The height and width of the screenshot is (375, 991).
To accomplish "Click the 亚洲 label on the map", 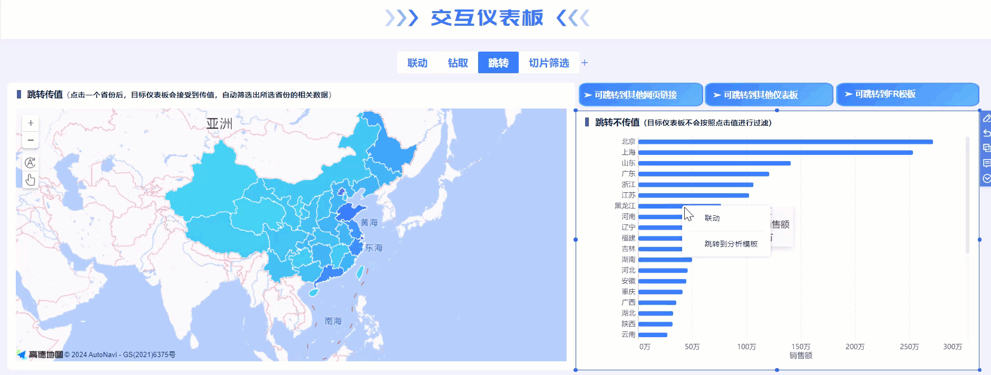I will (219, 124).
